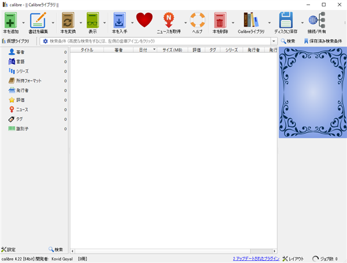The width and height of the screenshot is (347, 263).
Task: Sort by Rating (評価) column header
Action: (197, 50)
